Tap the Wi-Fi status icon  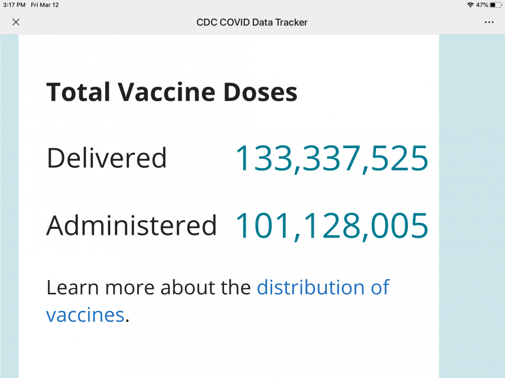click(x=470, y=5)
